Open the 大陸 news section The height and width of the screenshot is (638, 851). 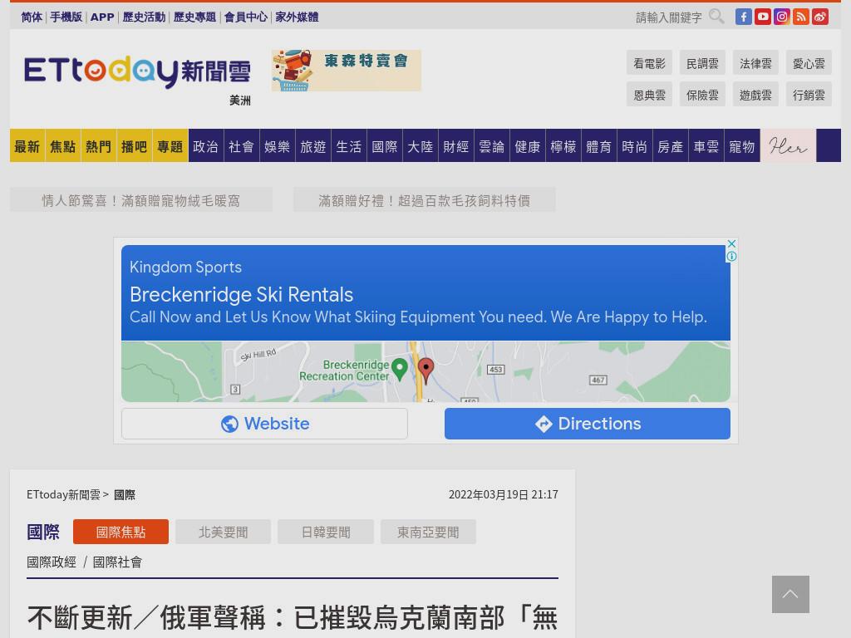420,145
